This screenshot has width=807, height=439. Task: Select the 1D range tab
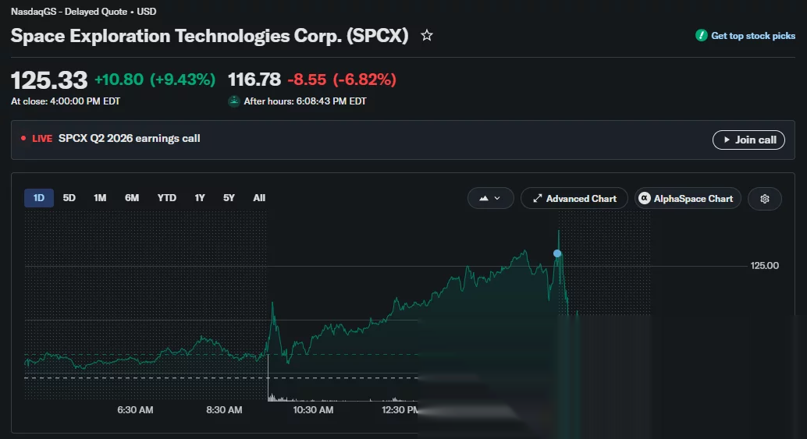[39, 198]
